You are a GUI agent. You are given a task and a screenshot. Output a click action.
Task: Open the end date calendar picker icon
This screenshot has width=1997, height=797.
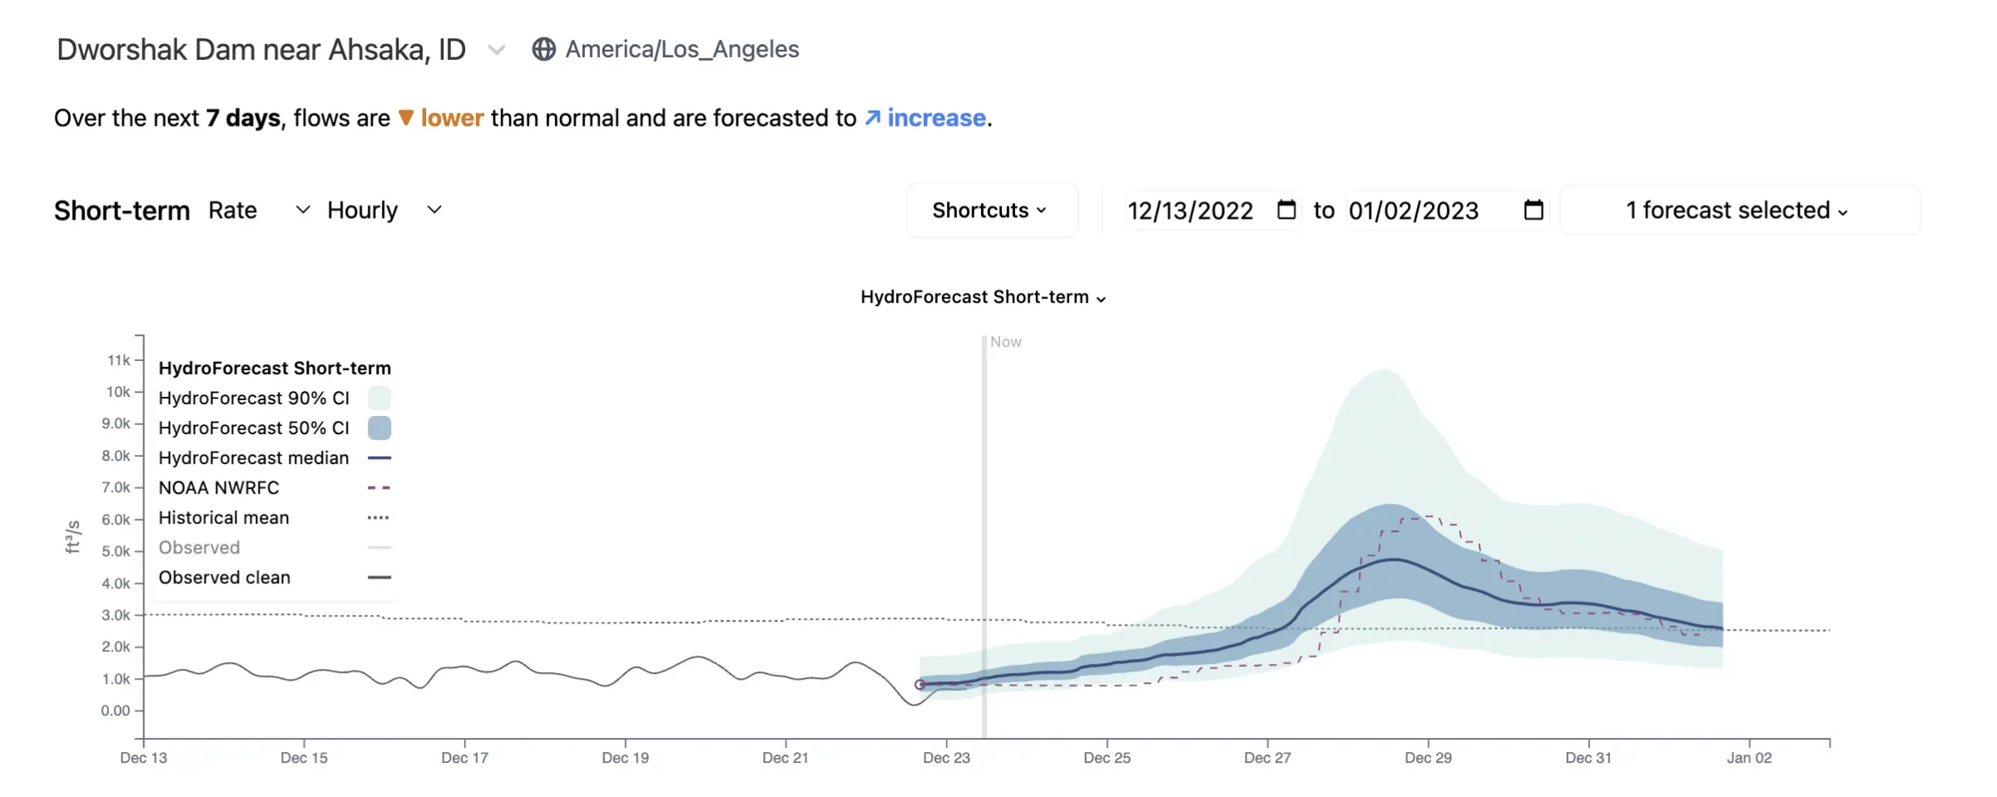1534,210
